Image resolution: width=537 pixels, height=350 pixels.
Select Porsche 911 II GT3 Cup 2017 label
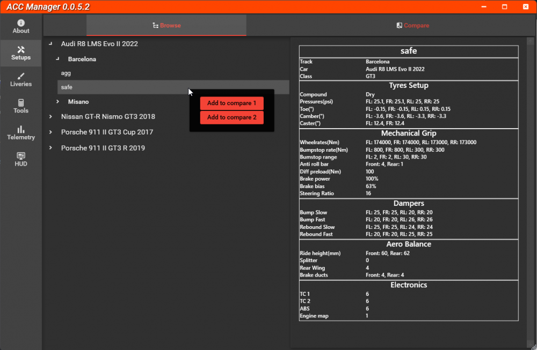click(x=107, y=132)
